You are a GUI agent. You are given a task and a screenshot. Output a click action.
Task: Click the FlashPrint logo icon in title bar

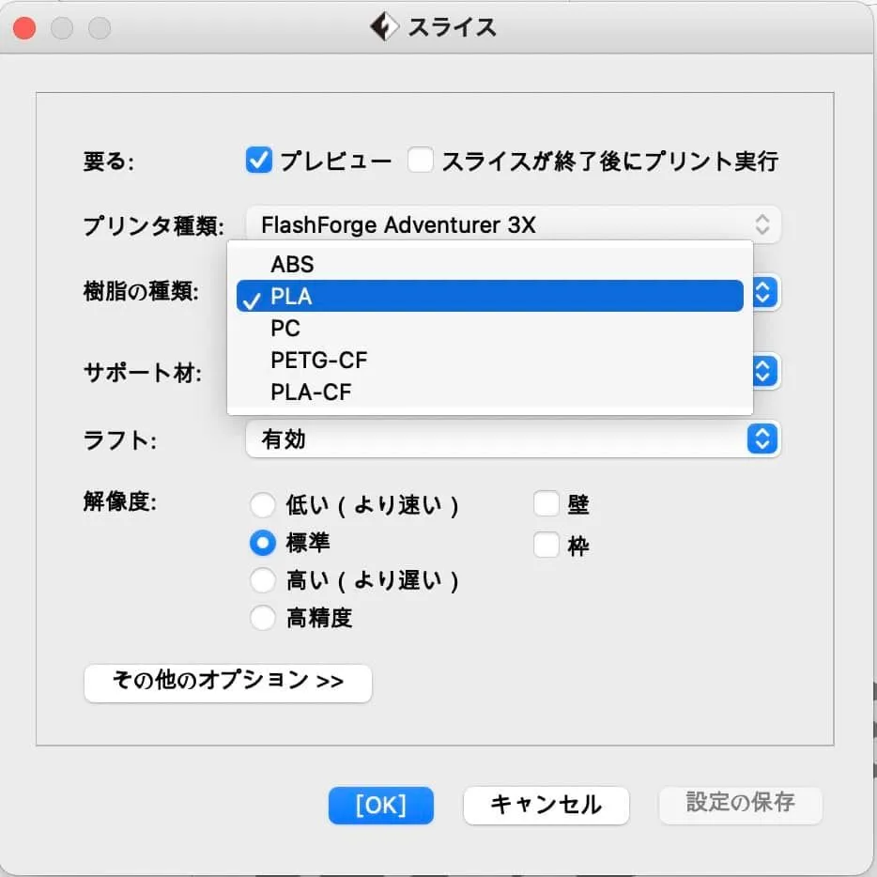[x=385, y=27]
